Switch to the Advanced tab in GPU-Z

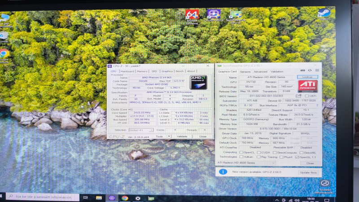point(260,72)
